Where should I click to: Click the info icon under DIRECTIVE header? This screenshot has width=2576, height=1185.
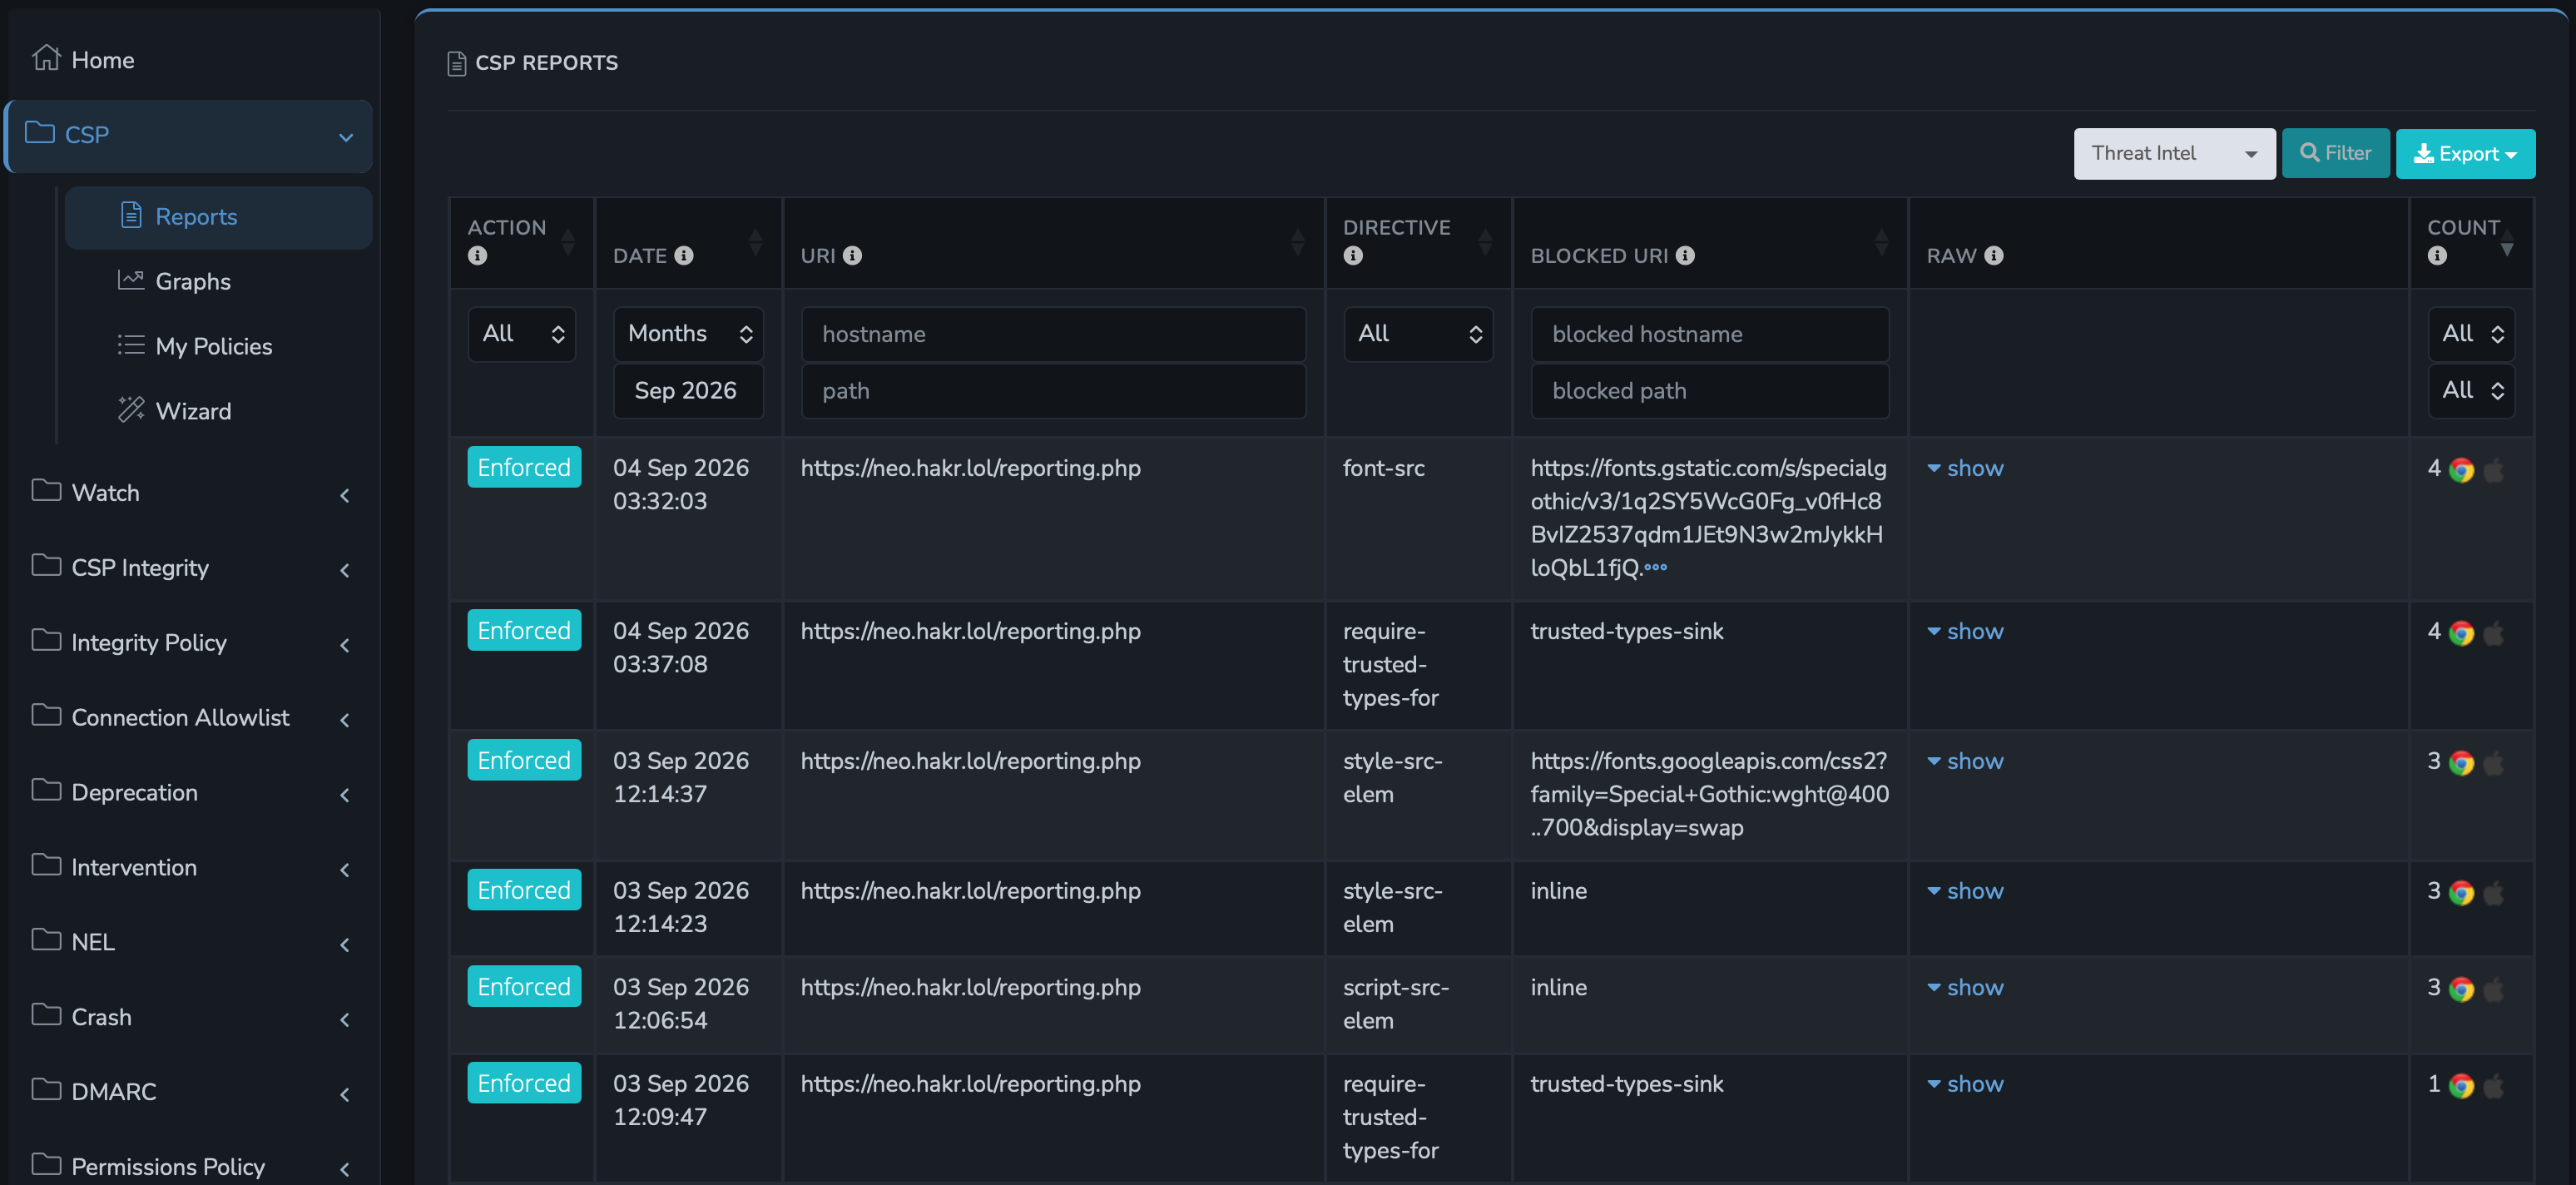[x=1353, y=256]
